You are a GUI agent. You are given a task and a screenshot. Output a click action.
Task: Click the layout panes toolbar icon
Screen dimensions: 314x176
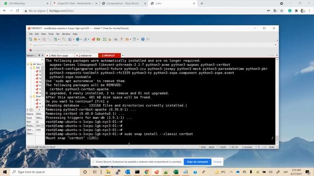click(x=134, y=39)
